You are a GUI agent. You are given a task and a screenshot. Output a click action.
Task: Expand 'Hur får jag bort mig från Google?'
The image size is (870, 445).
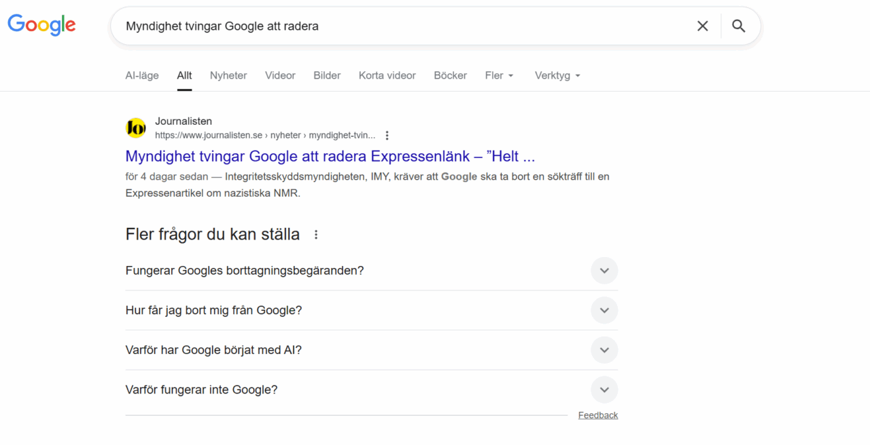tap(604, 310)
